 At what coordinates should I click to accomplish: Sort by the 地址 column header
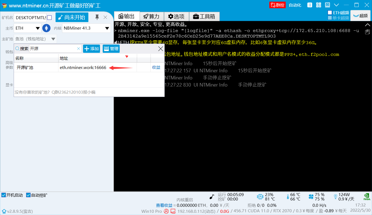(98, 58)
